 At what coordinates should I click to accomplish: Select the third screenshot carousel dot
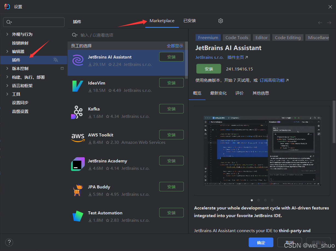(265, 200)
